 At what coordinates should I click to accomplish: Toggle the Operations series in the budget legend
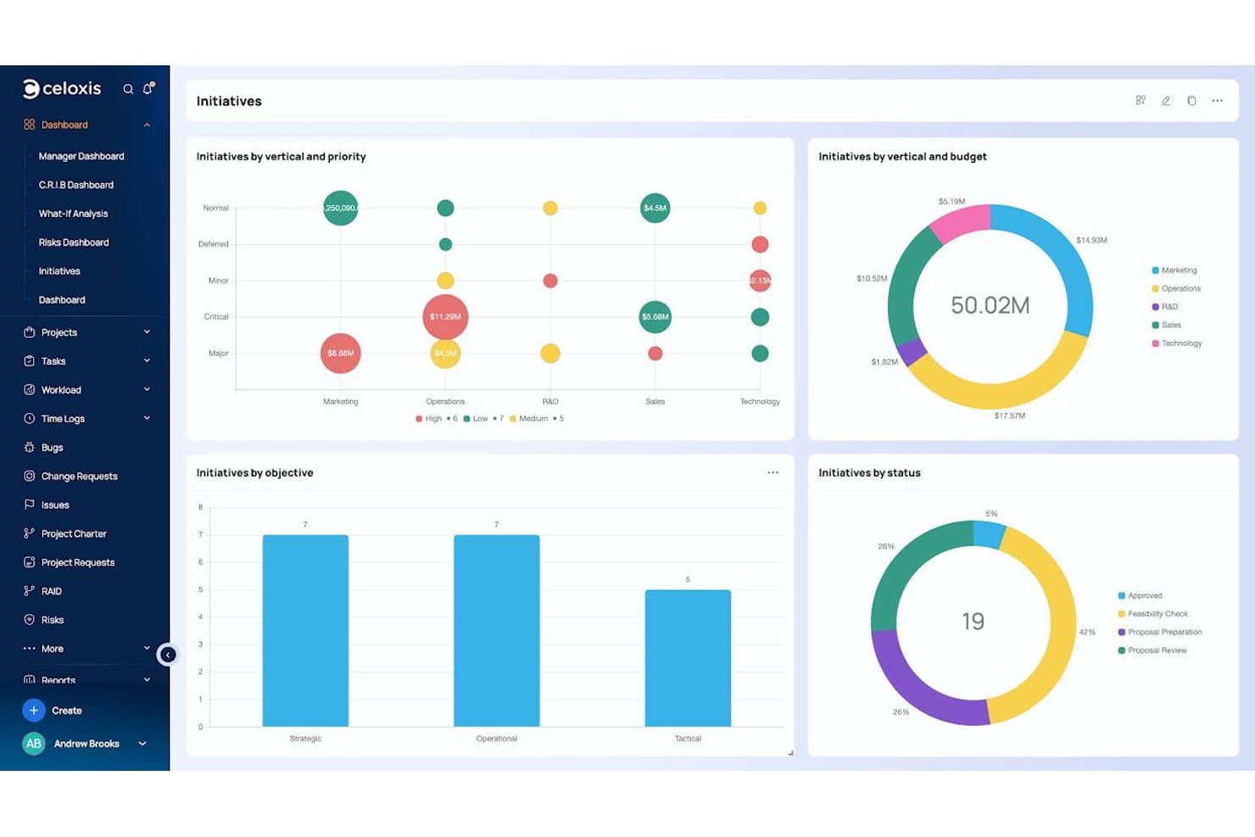pos(1176,288)
